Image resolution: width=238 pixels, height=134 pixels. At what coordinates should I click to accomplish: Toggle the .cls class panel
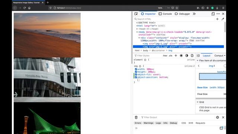(171, 55)
